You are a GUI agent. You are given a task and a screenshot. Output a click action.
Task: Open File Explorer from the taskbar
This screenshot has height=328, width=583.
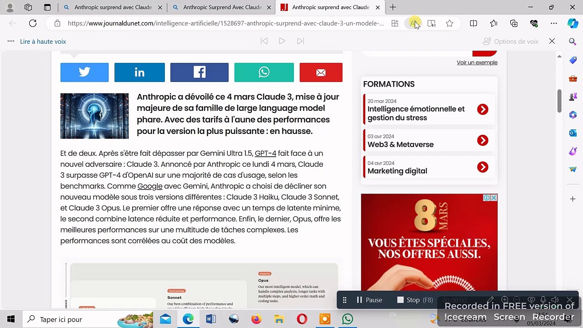click(x=279, y=319)
